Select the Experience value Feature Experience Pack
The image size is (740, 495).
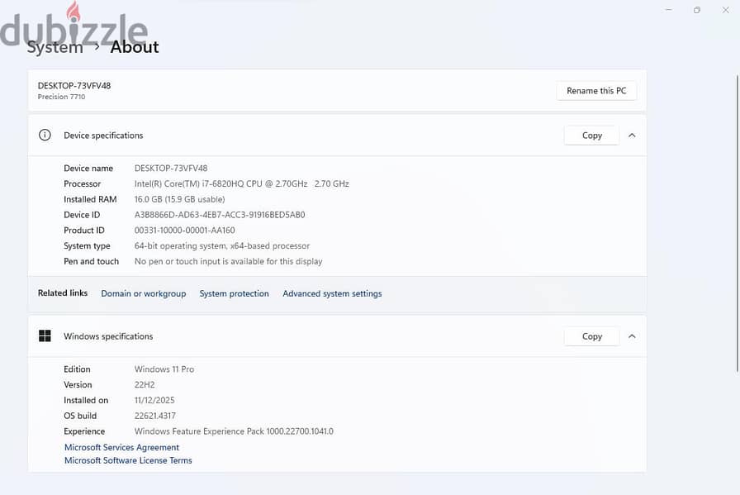pos(234,431)
